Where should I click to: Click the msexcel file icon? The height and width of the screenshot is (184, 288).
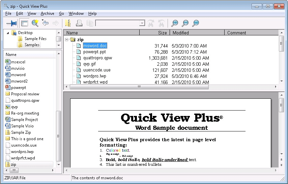(7, 62)
